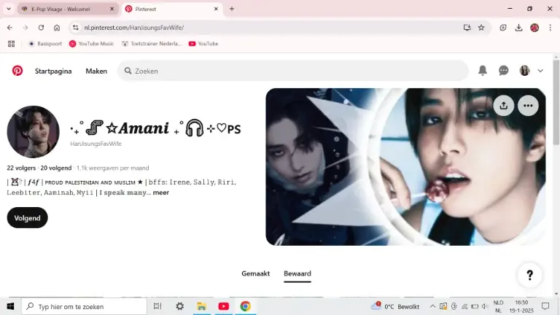Click the HanJisungsFavWife username text
The image size is (560, 315).
tap(96, 144)
